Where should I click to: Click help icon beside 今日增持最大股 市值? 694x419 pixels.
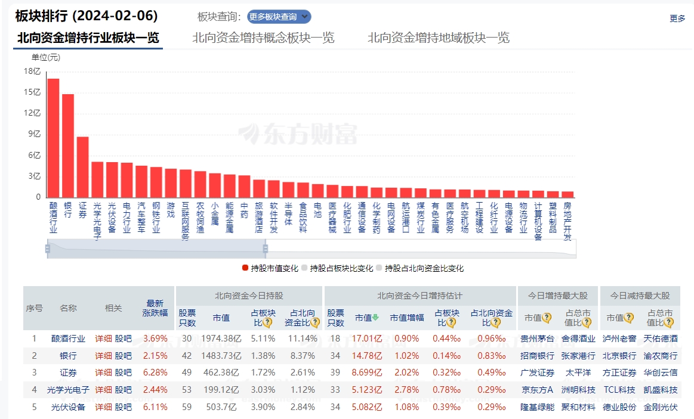[546, 318]
